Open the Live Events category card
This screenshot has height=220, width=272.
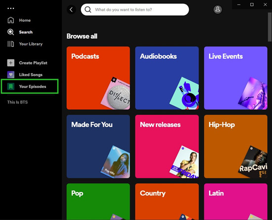pos(235,78)
